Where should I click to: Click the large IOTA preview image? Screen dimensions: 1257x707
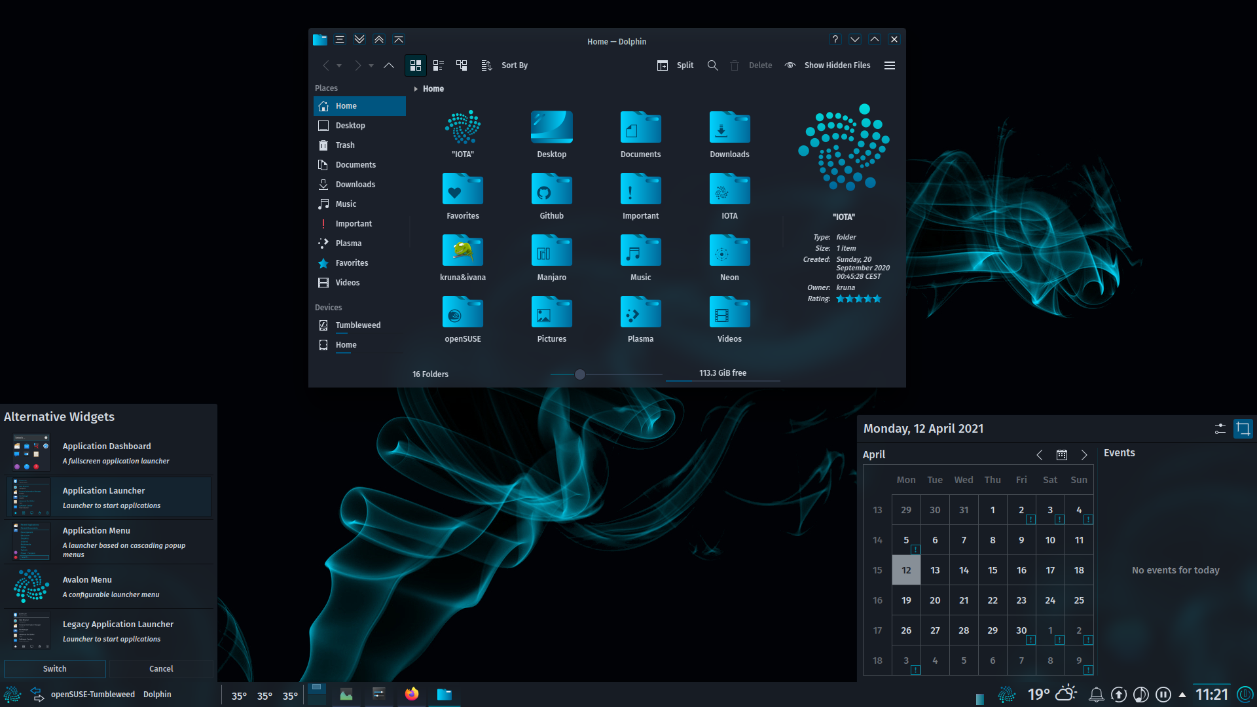coord(844,148)
